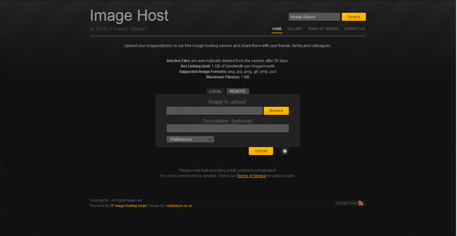Screen dimensions: 457x236
Task: Click the Image Host site logo
Action: (129, 15)
